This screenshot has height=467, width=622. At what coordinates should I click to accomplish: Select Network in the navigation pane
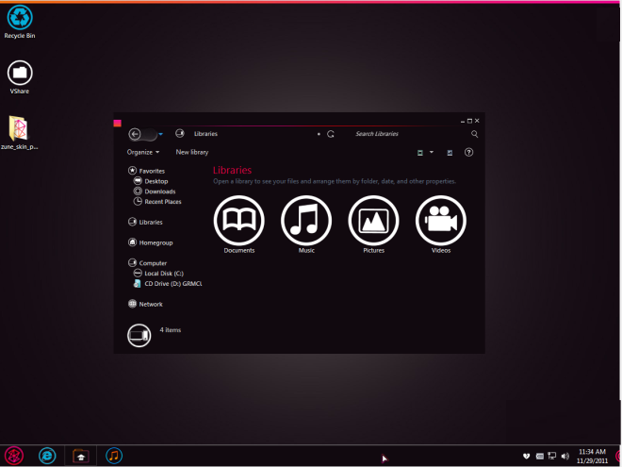click(145, 304)
